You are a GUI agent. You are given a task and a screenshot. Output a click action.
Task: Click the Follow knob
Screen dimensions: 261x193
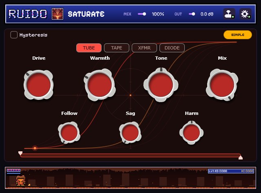click(x=69, y=133)
